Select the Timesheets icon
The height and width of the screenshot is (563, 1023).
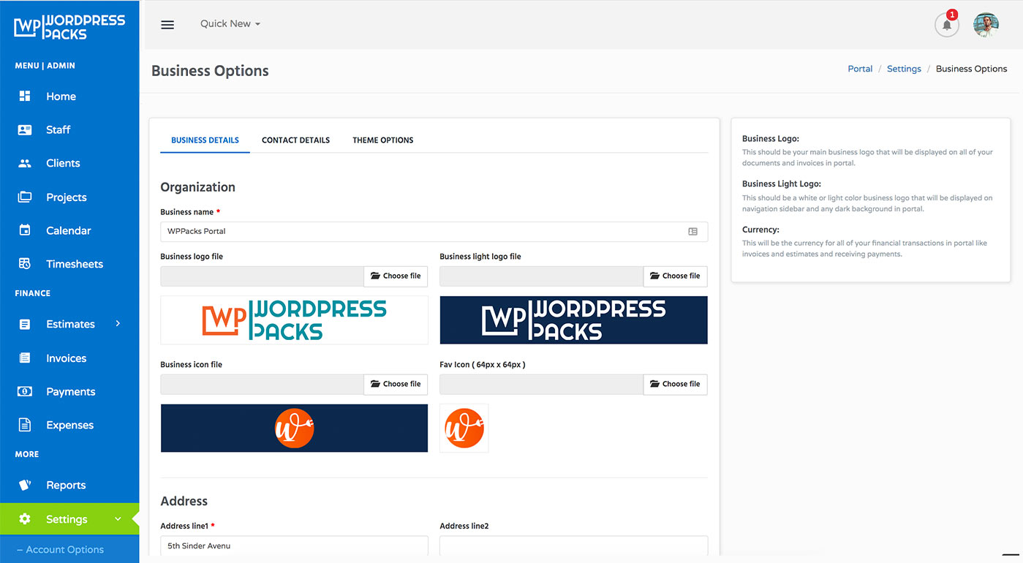24,264
